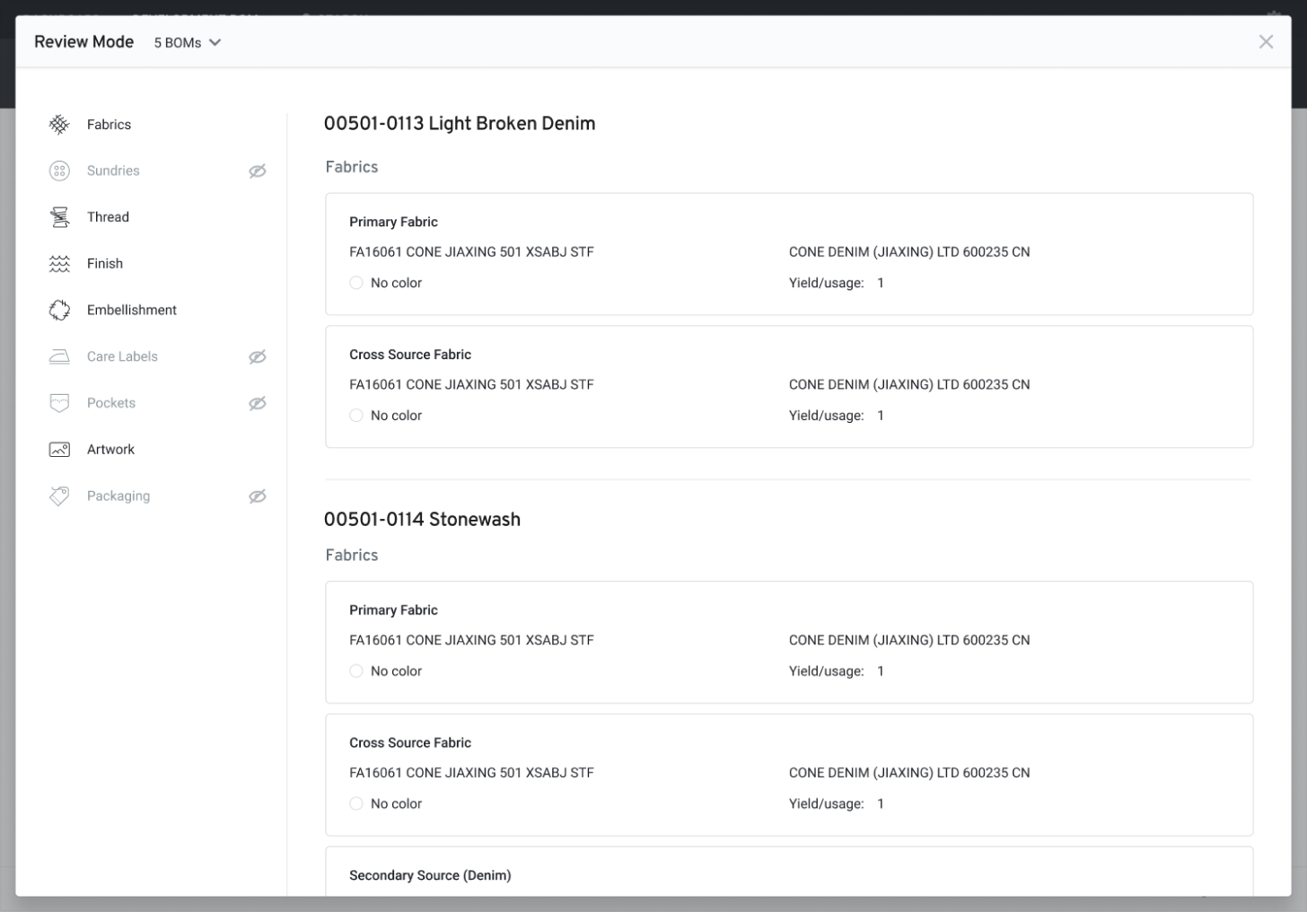Screen dimensions: 1307x912
Task: Click Cross Source Fabric title under Light Broken Denim
Action: coord(410,355)
